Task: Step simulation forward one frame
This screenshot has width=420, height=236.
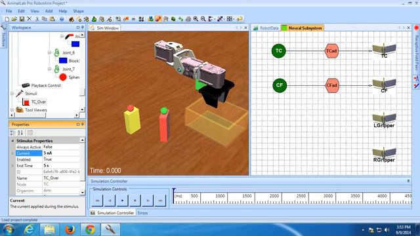Action: point(148,201)
